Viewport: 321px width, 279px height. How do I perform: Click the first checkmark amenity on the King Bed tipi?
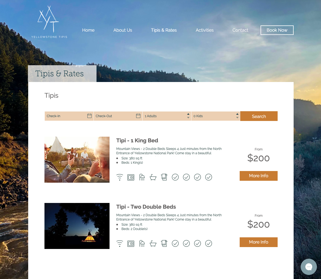(x=175, y=177)
